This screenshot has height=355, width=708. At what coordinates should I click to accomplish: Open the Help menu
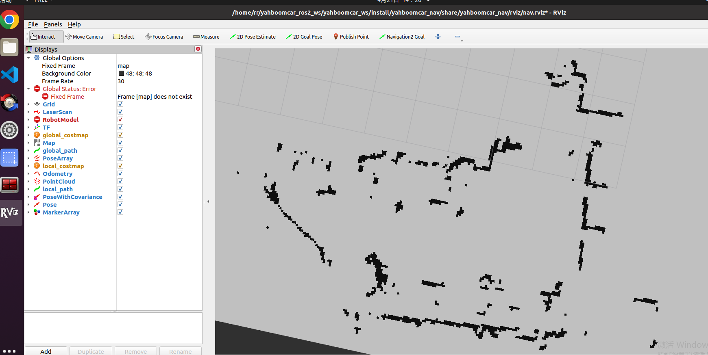tap(74, 24)
